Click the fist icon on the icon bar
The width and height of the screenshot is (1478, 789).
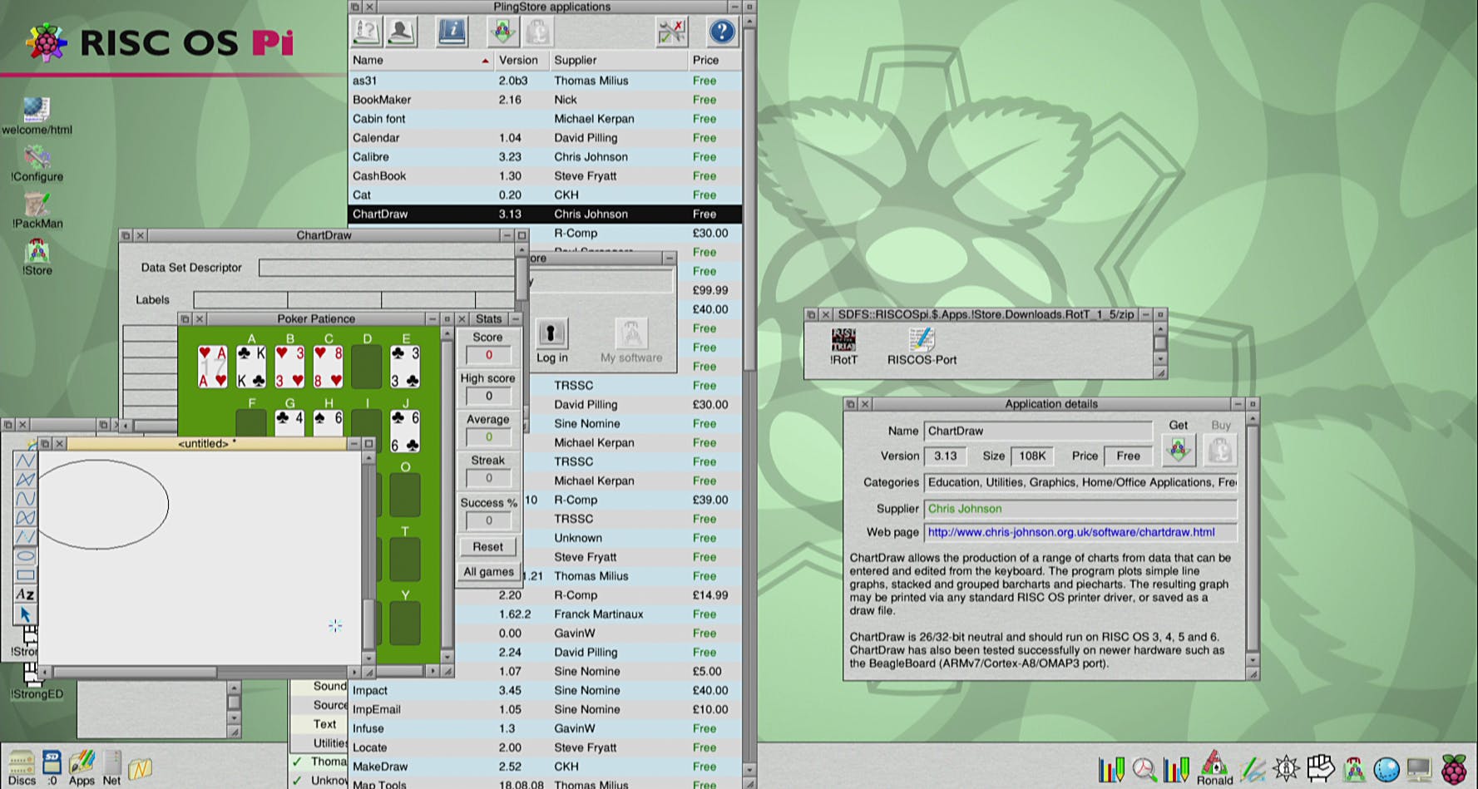(1320, 768)
